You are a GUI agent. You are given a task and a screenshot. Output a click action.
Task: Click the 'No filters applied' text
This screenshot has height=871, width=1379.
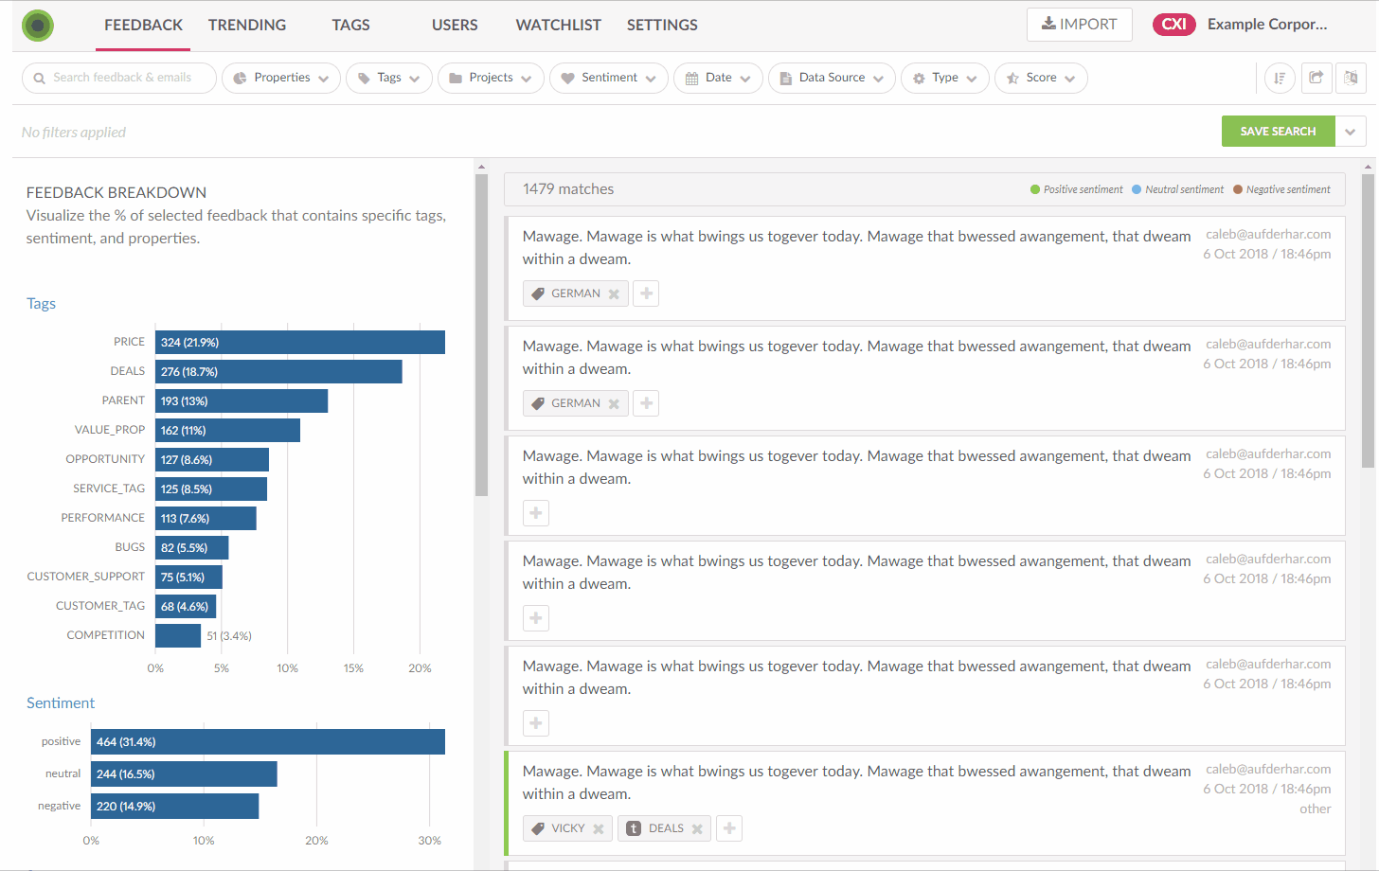tap(74, 133)
